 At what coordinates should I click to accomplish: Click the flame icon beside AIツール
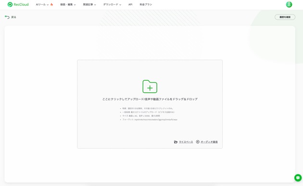click(x=51, y=4)
